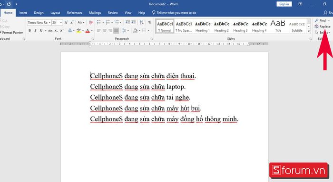
Task: Apply the Subtitle style
Action: pyautogui.click(x=297, y=27)
